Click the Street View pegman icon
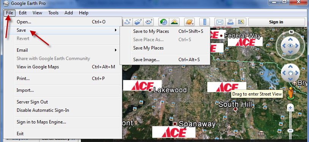Screen dimensions: 309x142 coord(290,93)
